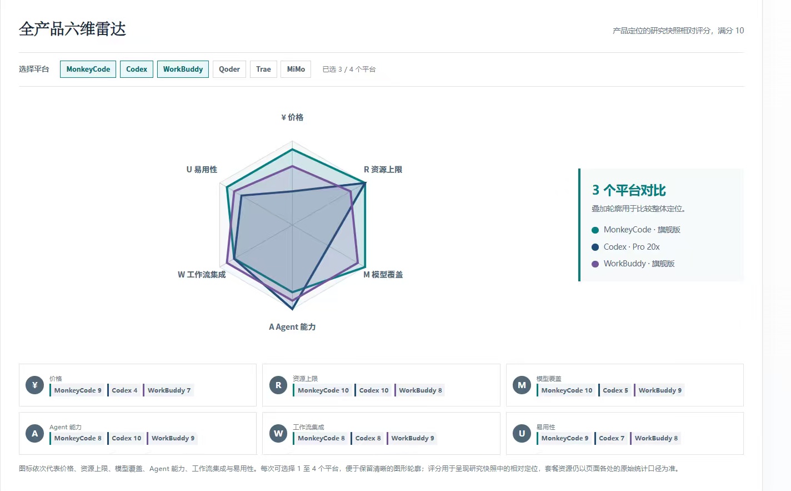The image size is (791, 491).
Task: Click the MonkeyCode 9 price score tag
Action: [x=77, y=390]
